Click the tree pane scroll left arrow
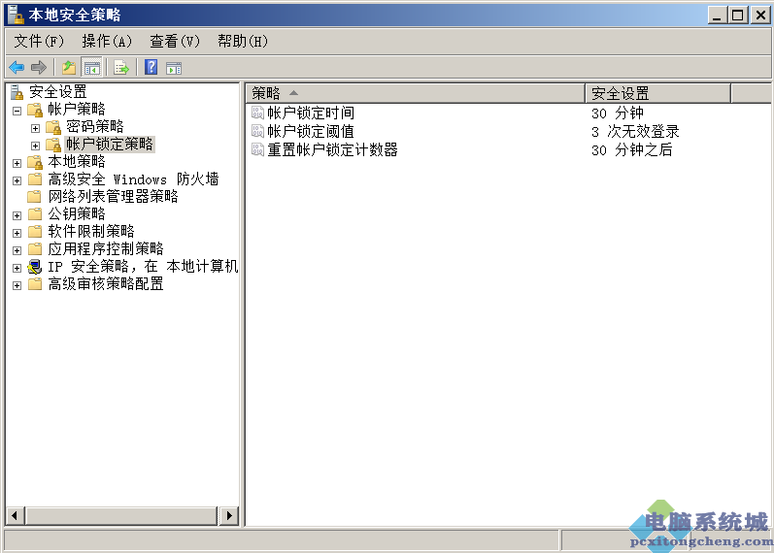The width and height of the screenshot is (774, 553). (15, 516)
